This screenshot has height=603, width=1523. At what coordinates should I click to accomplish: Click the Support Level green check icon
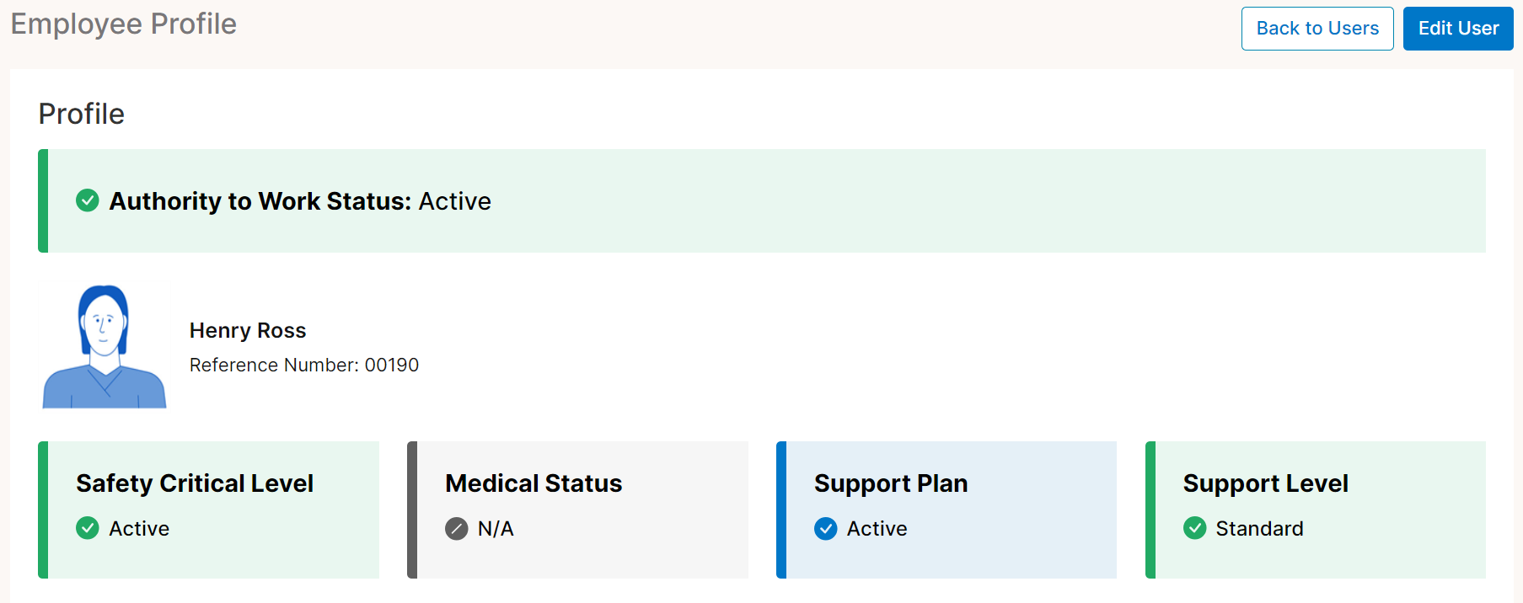tap(1195, 528)
